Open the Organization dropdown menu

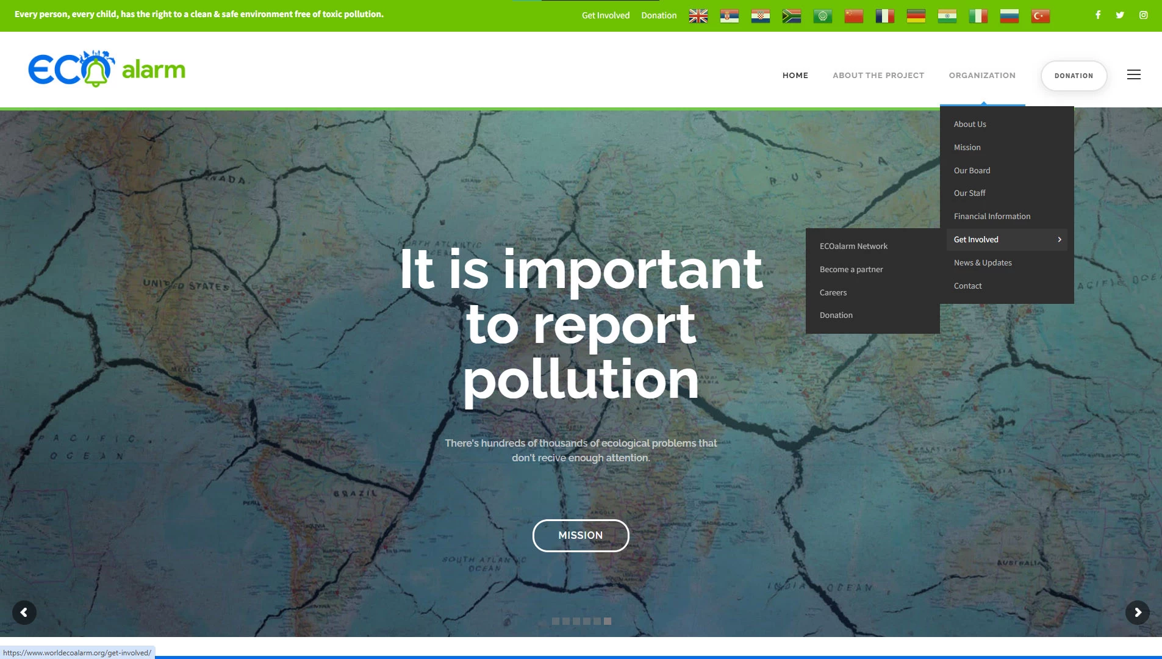pyautogui.click(x=981, y=76)
